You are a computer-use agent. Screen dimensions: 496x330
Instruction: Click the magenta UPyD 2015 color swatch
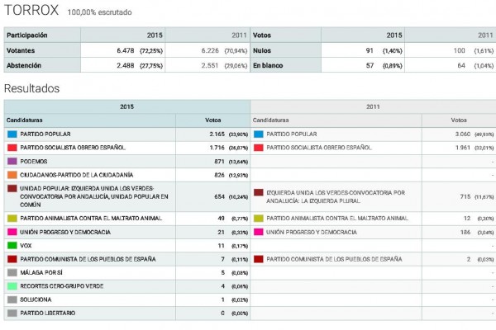pos(12,232)
